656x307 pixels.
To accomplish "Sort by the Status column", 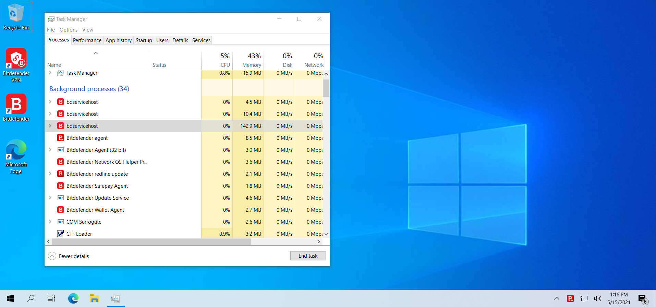I will click(x=175, y=61).
